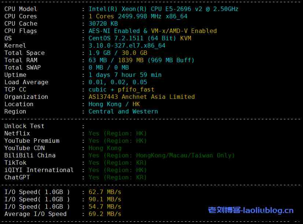Select the Netflix label
303x224 pixels.
[x=17, y=134]
